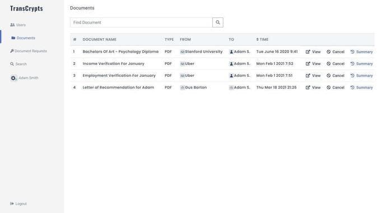Select 'Bachelors Of Art - Psychology Diploma' name

coord(120,52)
